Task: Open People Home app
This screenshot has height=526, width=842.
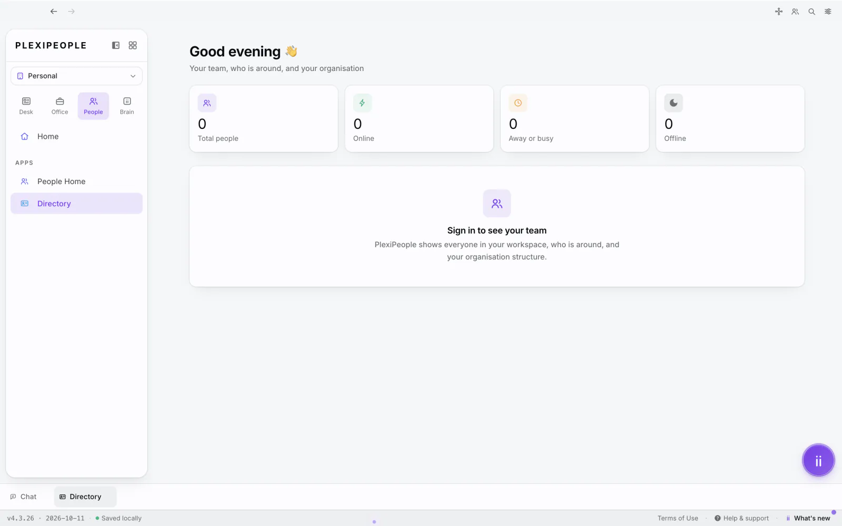Action: point(76,181)
